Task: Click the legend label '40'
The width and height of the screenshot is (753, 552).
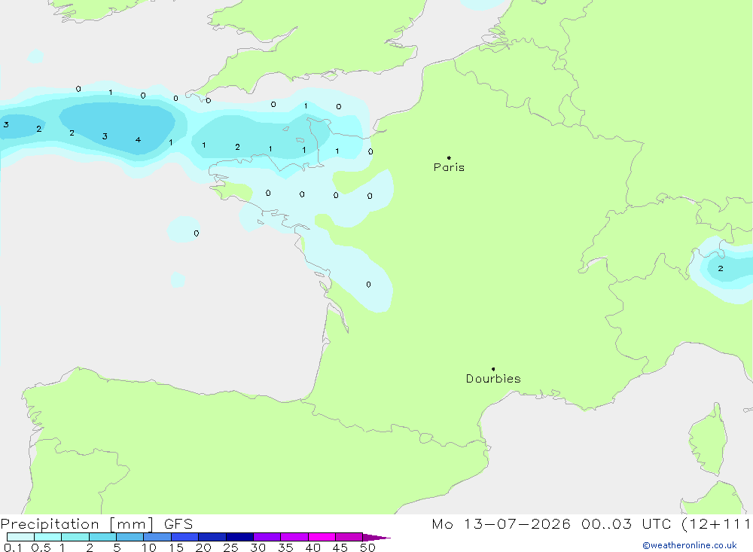Action: (313, 547)
